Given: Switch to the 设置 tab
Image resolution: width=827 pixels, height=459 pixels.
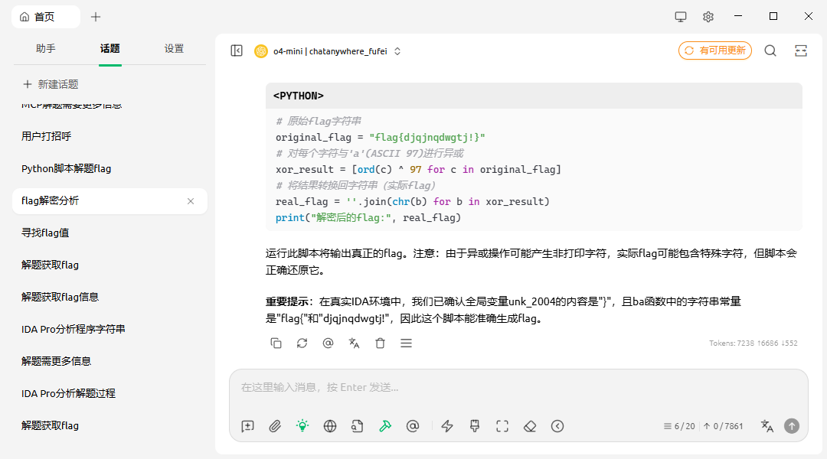Looking at the screenshot, I should (174, 49).
